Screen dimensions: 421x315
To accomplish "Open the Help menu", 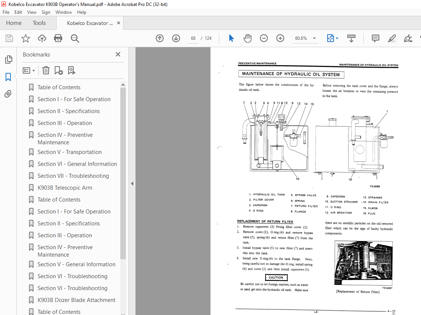I will point(82,12).
